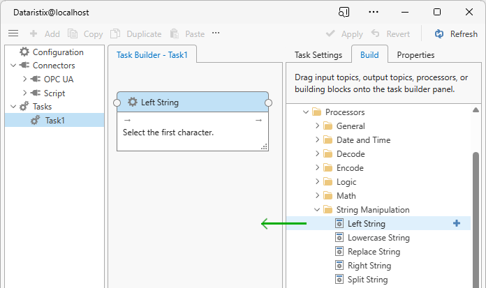Click the Left String block header
Image resolution: width=486 pixels, height=288 pixels.
point(193,102)
